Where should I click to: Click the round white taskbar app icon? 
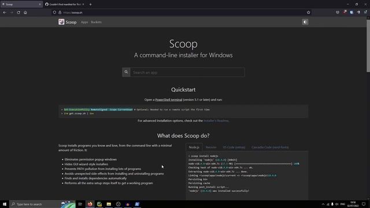(118, 204)
